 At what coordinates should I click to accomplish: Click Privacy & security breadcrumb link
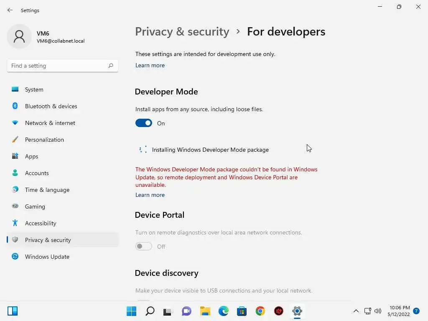(x=182, y=32)
